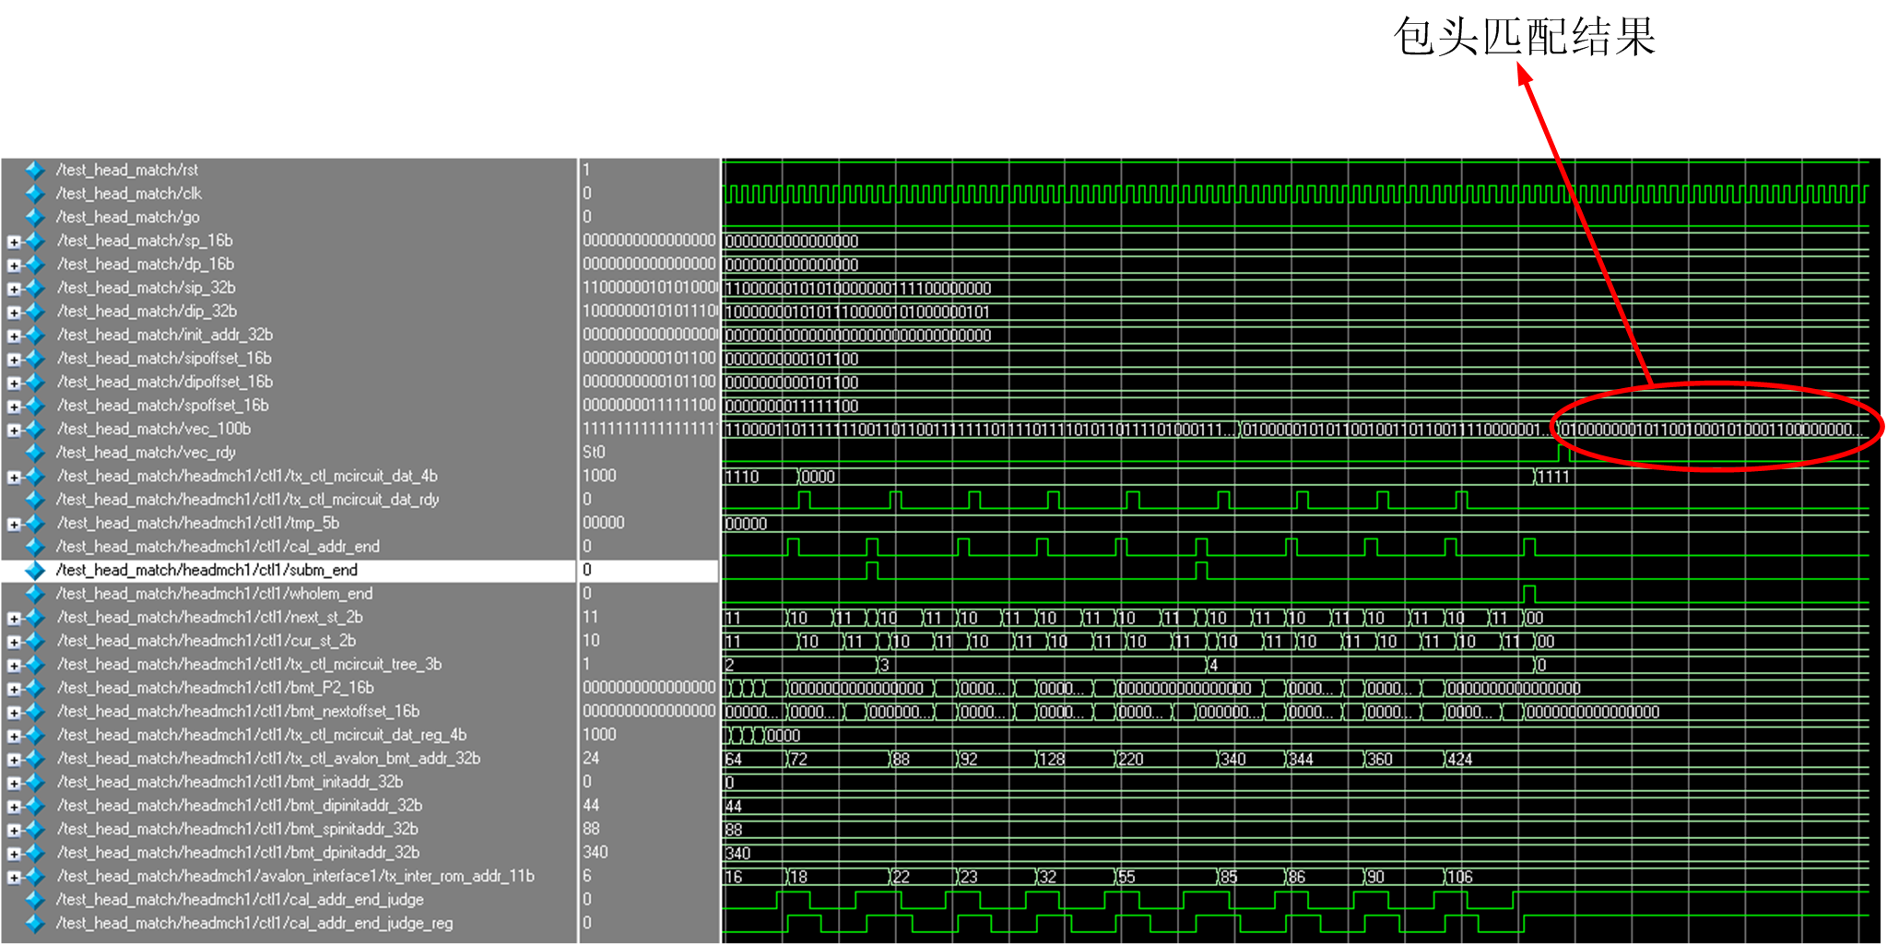Click the diamond icon beside tx_ctl_mcircuit_dat_rdy
Screen dimensions: 1887x944
click(x=35, y=500)
